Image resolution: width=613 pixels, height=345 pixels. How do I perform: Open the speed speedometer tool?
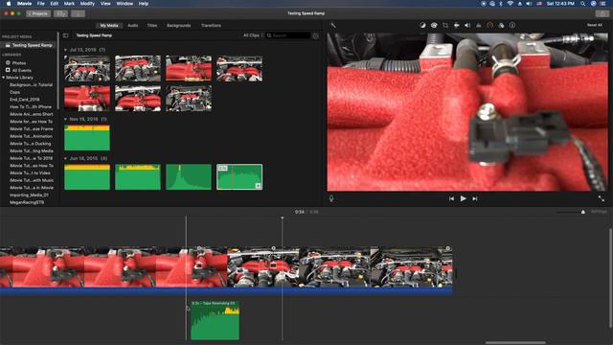[x=489, y=26]
